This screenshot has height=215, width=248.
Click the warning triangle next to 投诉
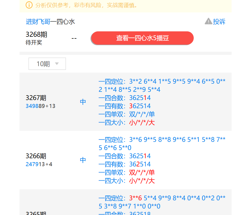(208, 21)
